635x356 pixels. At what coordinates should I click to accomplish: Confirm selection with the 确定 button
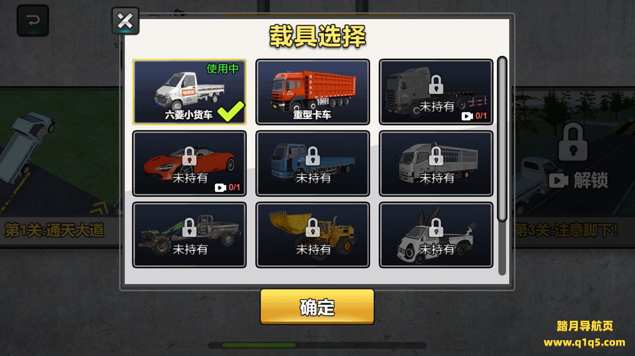(317, 307)
